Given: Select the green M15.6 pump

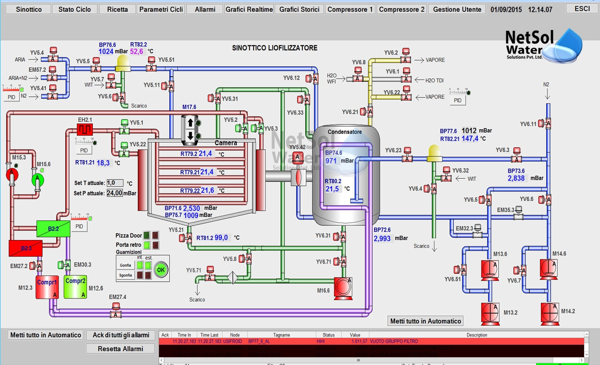Looking at the screenshot, I should click(37, 179).
